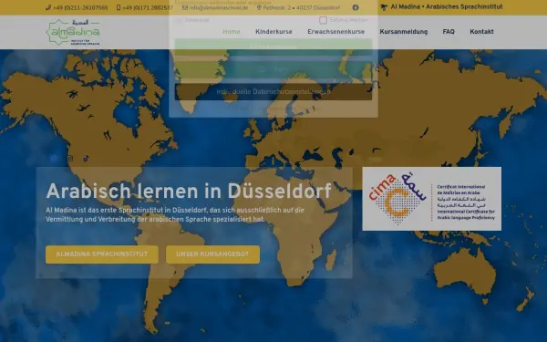This screenshot has width=547, height=342.
Task: Click the heading Arabisch lernen in Düsseldorf
Action: point(189,192)
